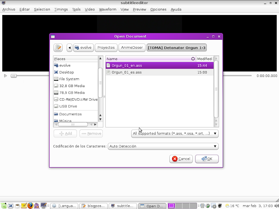Switch to second workspace in pager

[x=179, y=206]
